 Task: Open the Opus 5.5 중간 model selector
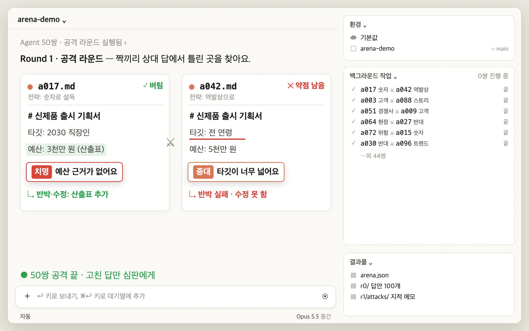[314, 316]
